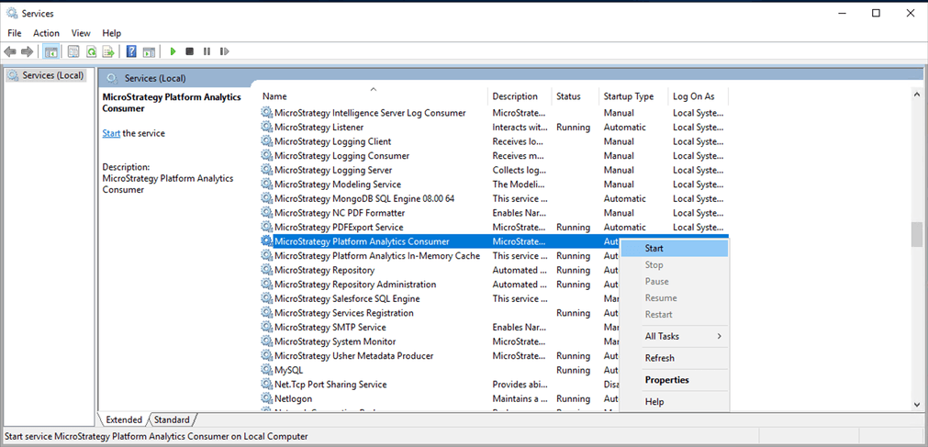This screenshot has width=928, height=447.
Task: Select Services (Local) in the console tree
Action: (x=46, y=76)
